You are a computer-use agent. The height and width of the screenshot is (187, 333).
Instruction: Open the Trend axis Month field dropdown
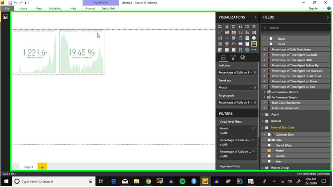tap(251, 87)
